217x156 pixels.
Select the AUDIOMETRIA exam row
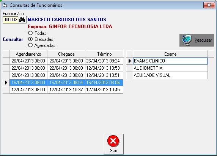167,68
